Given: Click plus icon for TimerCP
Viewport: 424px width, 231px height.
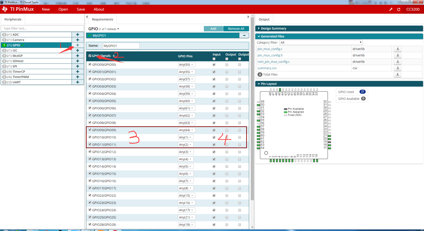Looking at the screenshot, I should pyautogui.click(x=78, y=71).
